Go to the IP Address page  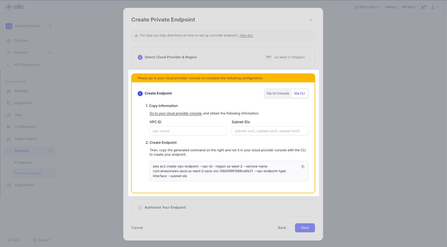(x=23, y=163)
